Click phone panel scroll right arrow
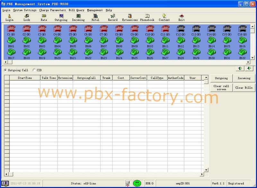The height and width of the screenshot is (188, 257). click(248, 62)
